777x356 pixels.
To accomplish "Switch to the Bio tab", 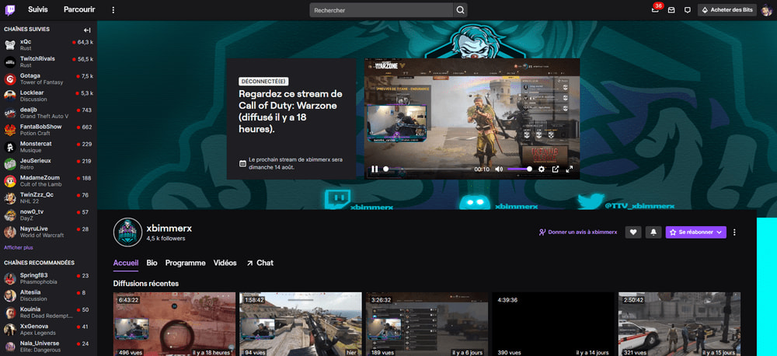I will (152, 263).
